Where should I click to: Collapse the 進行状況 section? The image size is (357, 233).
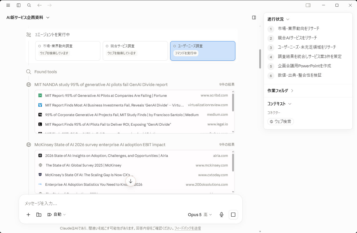tap(278, 19)
